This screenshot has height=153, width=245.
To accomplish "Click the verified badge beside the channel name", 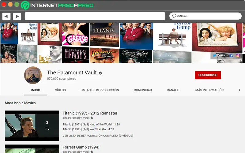I will pos(100,73).
